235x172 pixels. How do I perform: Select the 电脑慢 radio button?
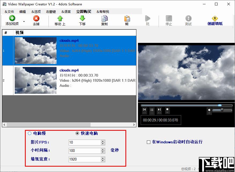coord(30,133)
